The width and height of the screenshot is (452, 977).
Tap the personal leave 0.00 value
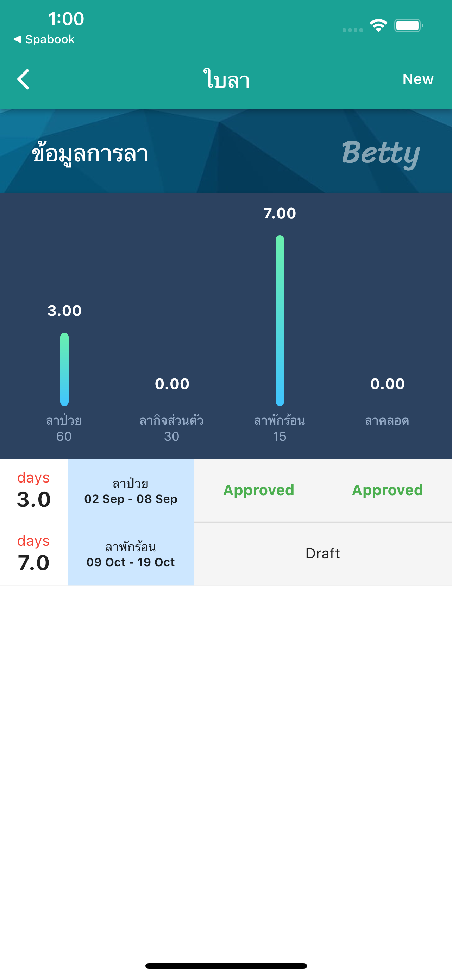point(172,384)
